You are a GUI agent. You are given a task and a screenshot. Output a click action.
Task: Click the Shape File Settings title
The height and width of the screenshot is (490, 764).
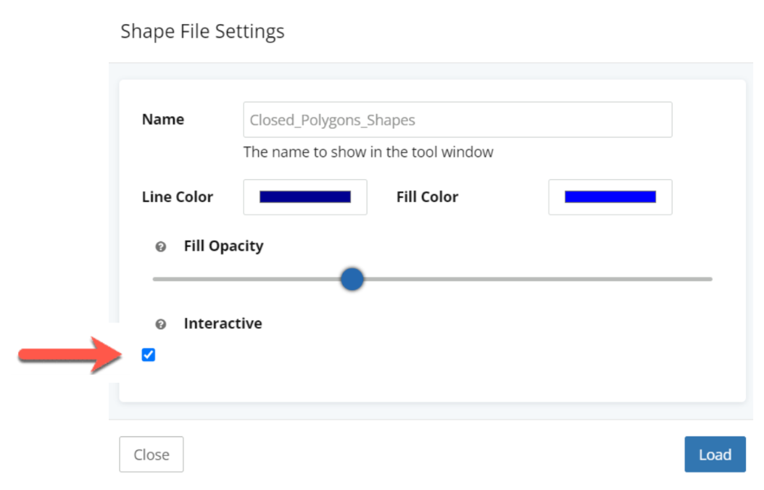coord(202,32)
